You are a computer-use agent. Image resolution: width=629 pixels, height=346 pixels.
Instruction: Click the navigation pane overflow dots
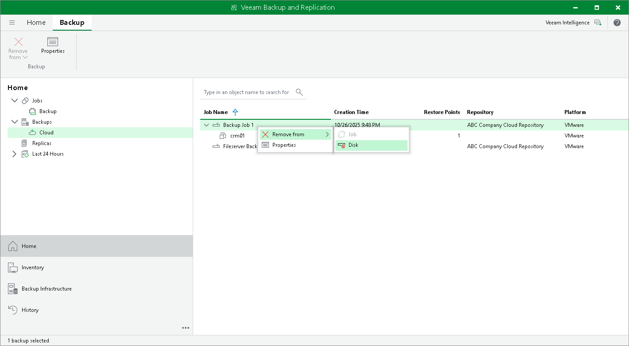click(186, 328)
